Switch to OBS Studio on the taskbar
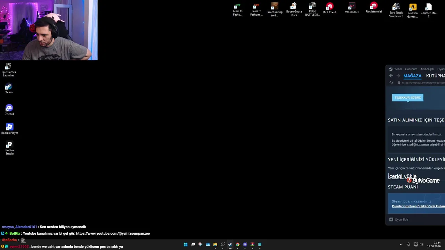This screenshot has height=250, width=445. click(223, 244)
